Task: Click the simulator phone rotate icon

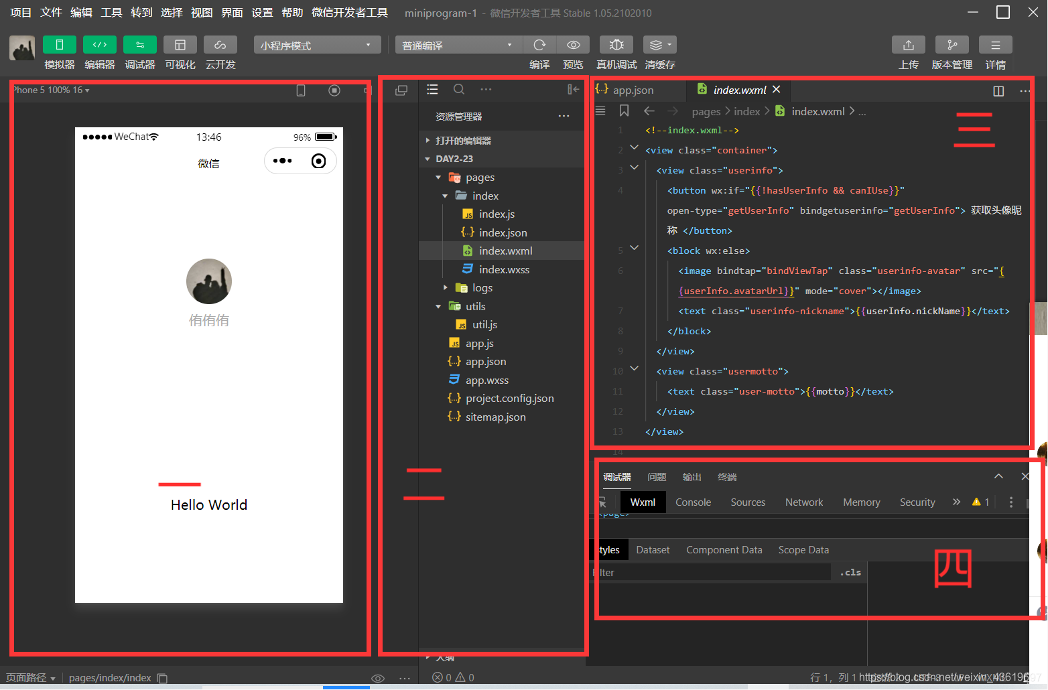Action: pos(301,90)
